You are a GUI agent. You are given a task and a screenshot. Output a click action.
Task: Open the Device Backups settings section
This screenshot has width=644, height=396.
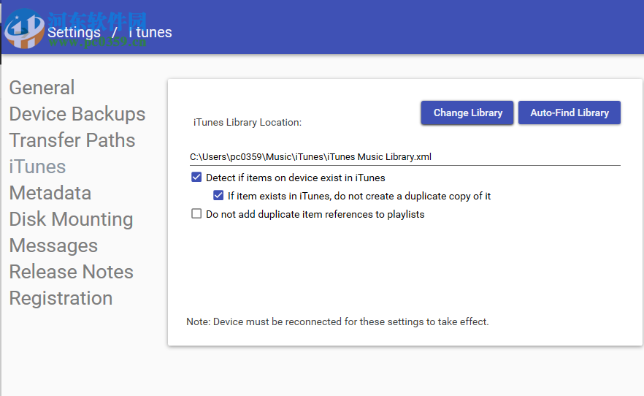point(77,114)
